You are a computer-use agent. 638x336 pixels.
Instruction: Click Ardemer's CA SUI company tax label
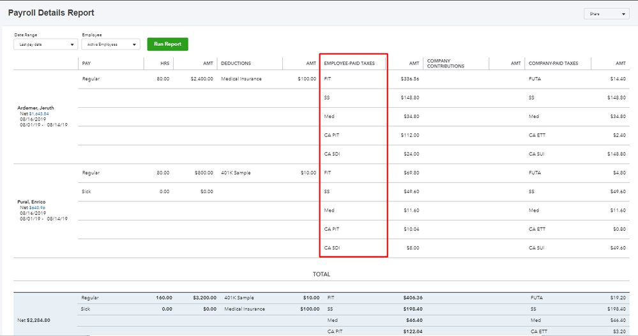coord(536,154)
